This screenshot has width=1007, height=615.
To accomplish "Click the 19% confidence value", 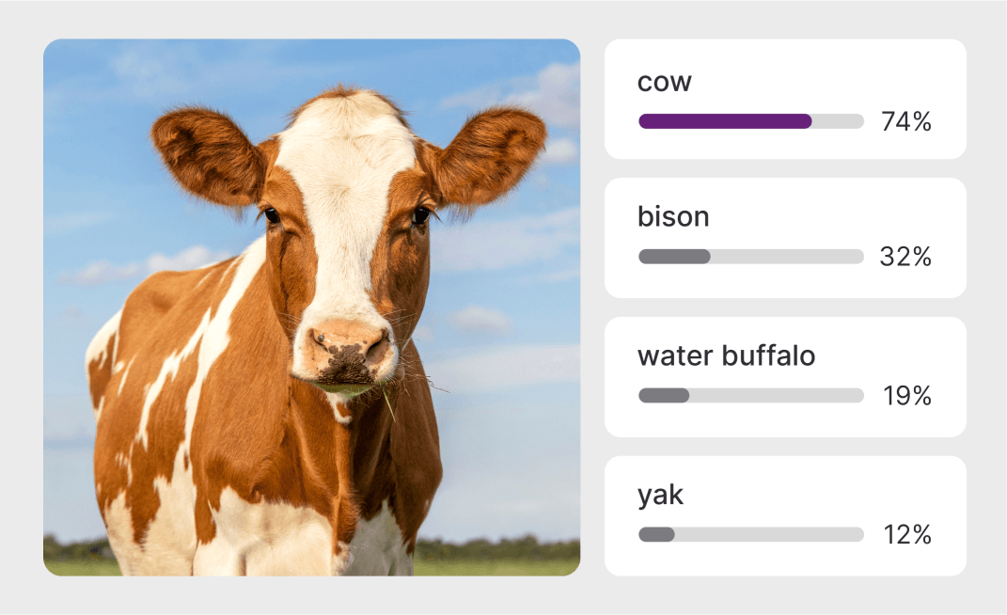I will pyautogui.click(x=906, y=396).
